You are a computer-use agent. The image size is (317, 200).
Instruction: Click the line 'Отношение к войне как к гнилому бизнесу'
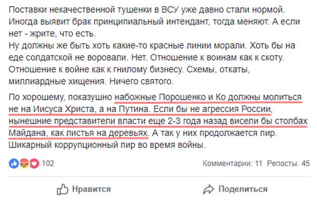coord(96,69)
